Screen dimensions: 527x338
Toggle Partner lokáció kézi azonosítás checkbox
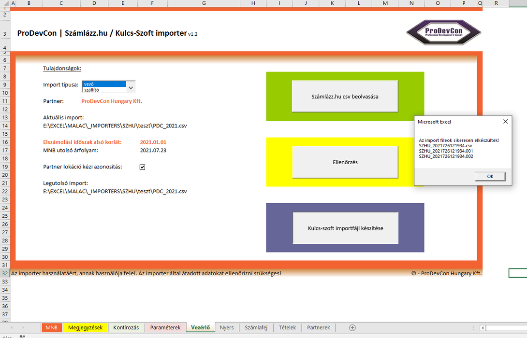142,167
